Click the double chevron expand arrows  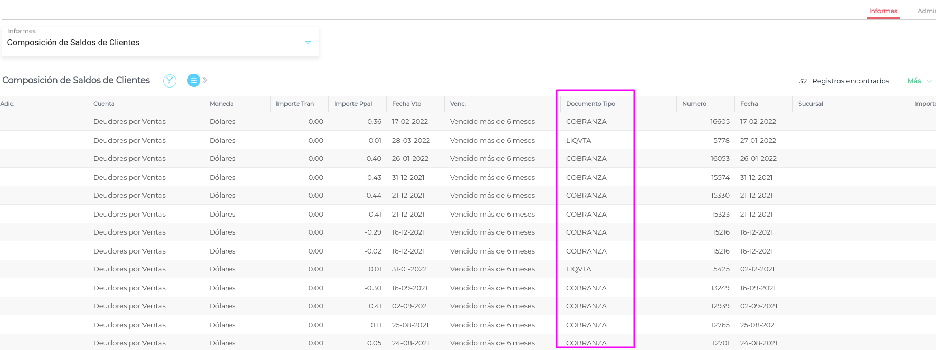pyautogui.click(x=205, y=81)
